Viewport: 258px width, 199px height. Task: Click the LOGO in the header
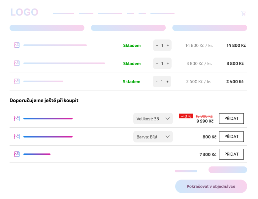point(24,12)
